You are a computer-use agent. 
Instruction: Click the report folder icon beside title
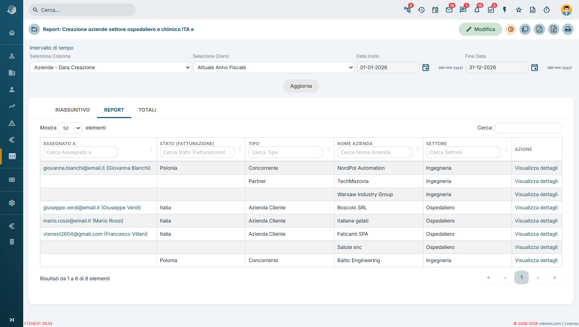34,29
